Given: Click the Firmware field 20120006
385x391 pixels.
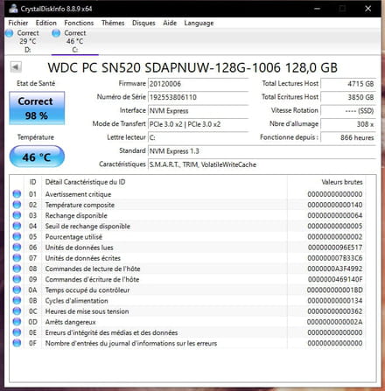Looking at the screenshot, I should coord(199,84).
